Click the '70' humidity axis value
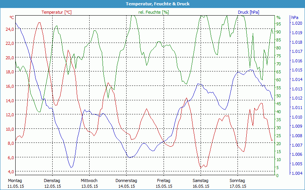The width and height of the screenshot is (305, 190). 279,64
